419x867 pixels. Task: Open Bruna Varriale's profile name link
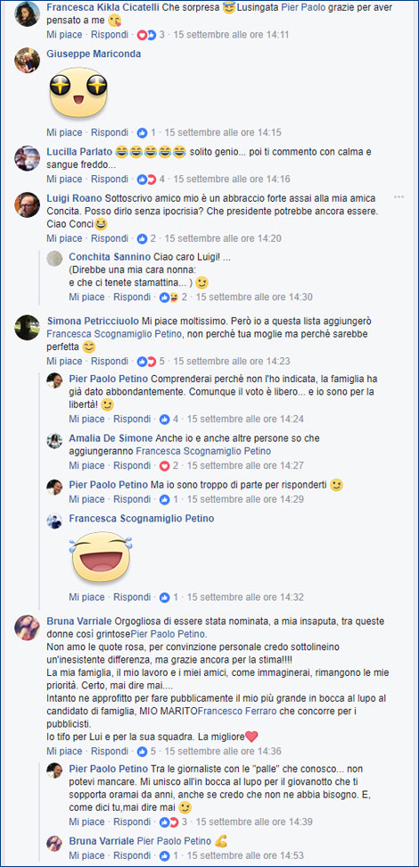pos(82,621)
